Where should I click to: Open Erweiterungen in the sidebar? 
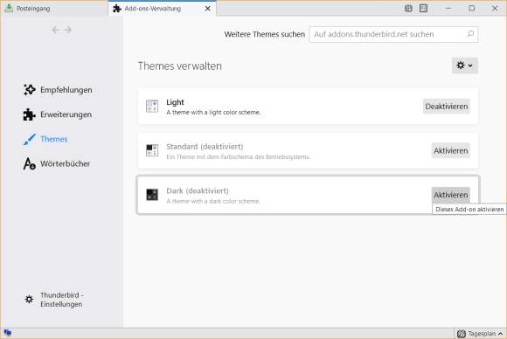[x=59, y=114]
